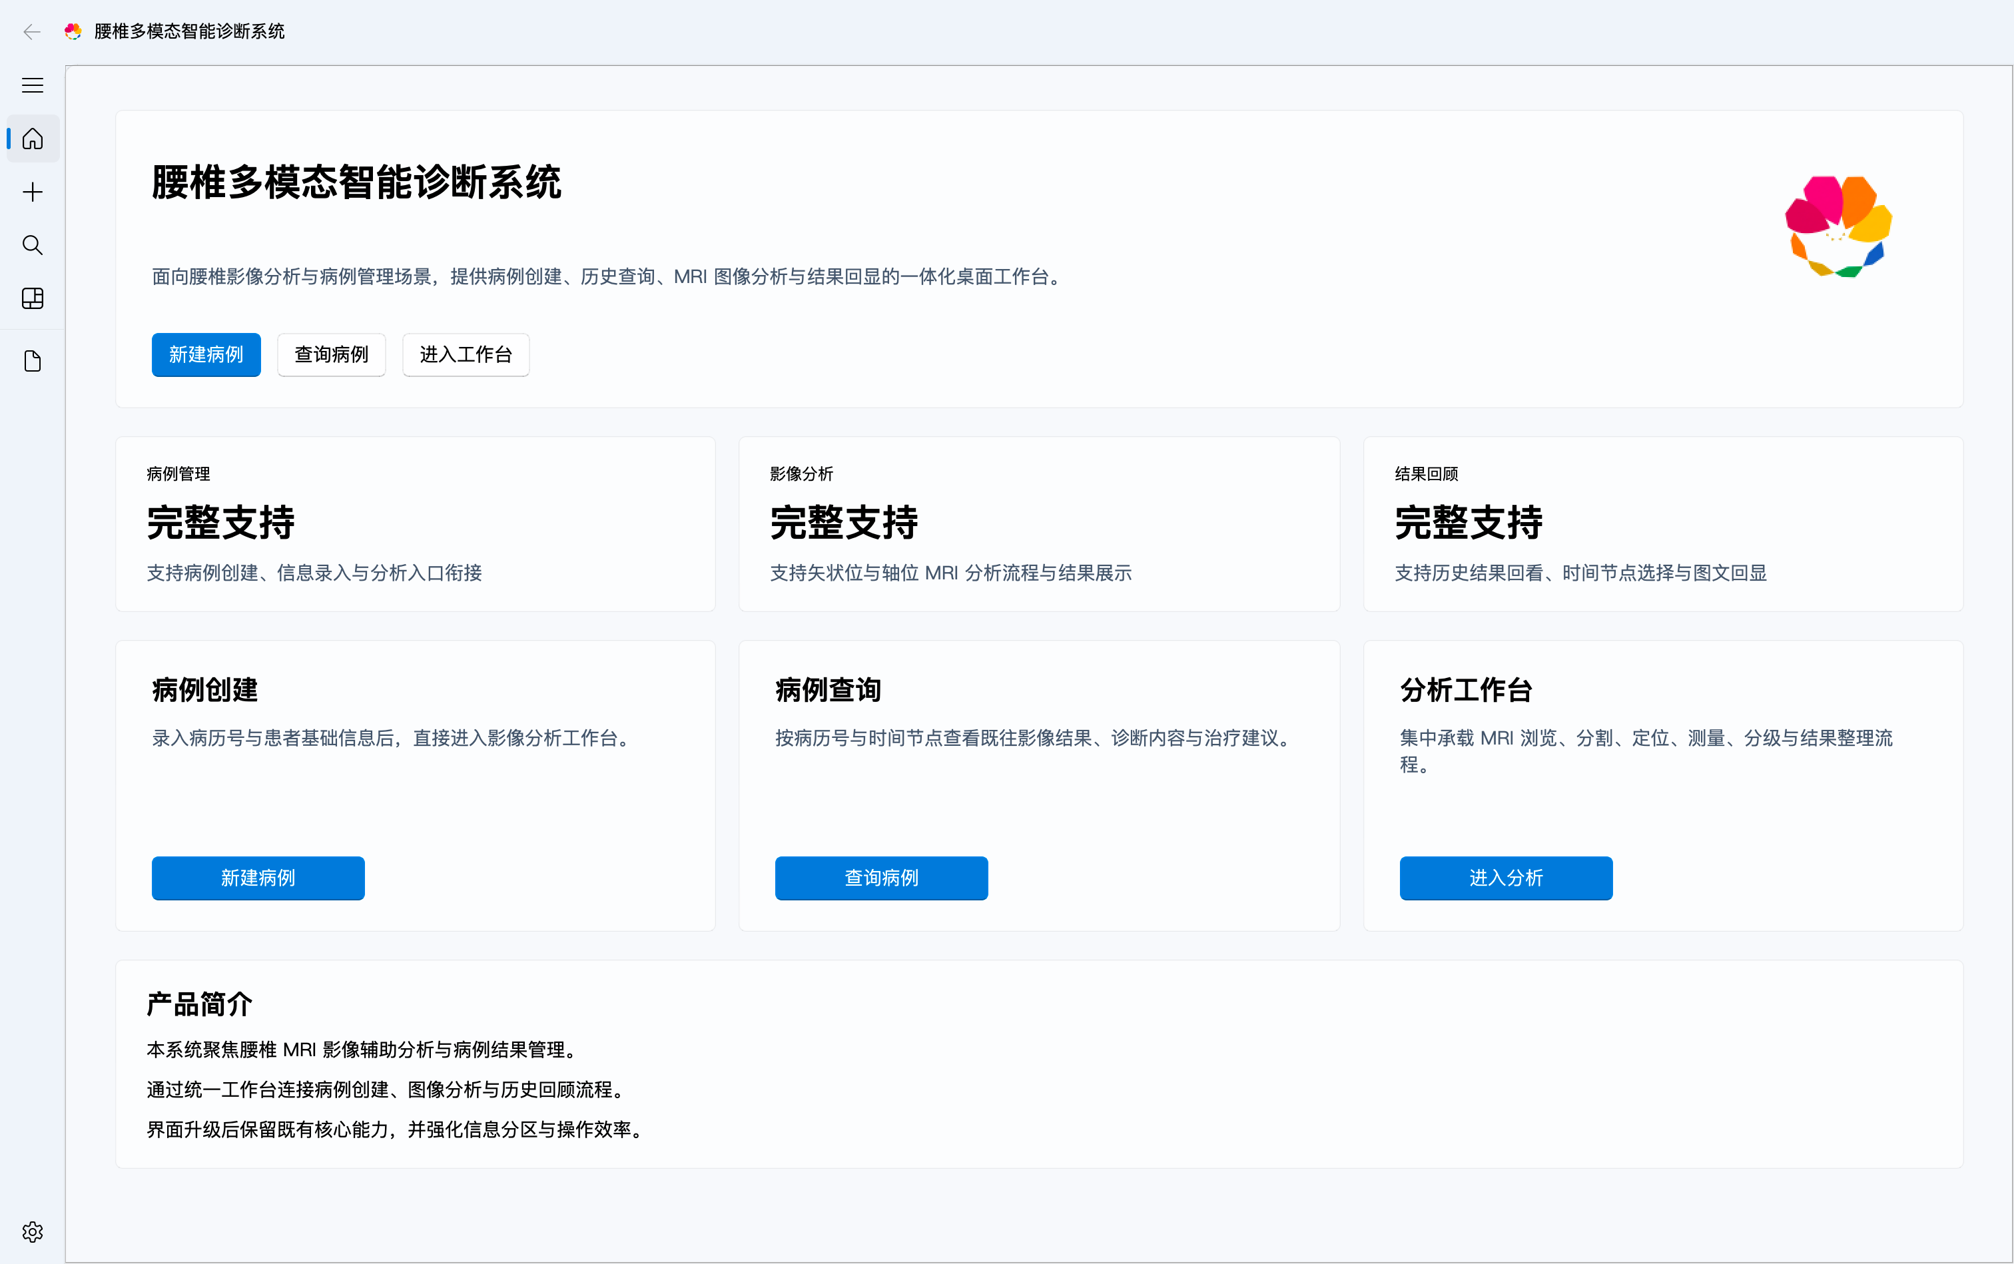Select the 病例管理 完整支持 card
This screenshot has height=1264, width=2014.
(x=416, y=524)
